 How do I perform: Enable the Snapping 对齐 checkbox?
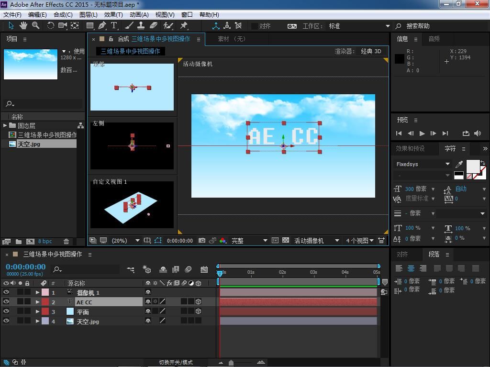click(255, 26)
